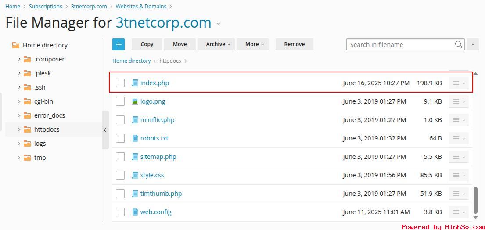485x230 pixels.
Task: Tick the checkbox for index.php
Action: tap(120, 83)
